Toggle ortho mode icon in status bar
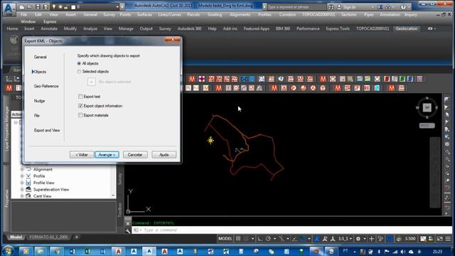455x256 pixels. pyautogui.click(x=260, y=239)
